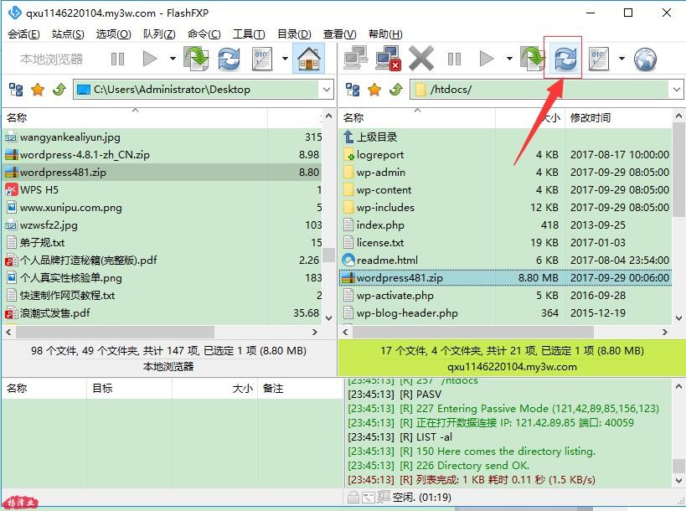
Task: Open the 帮助(H) menu
Action: click(385, 34)
